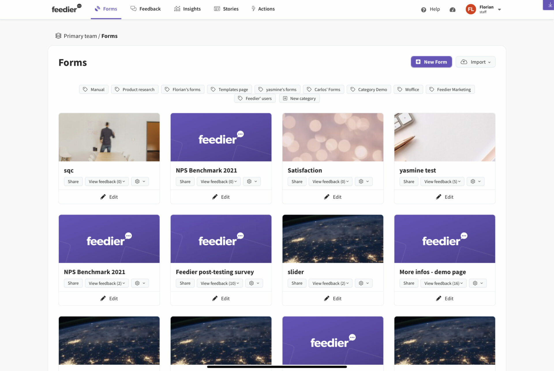Click tag icon of Carlos' Forms
This screenshot has width=554, height=371.
pos(309,89)
